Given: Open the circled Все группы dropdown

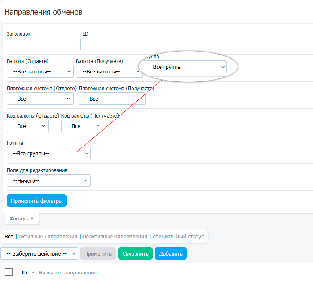Looking at the screenshot, I should click(x=184, y=67).
